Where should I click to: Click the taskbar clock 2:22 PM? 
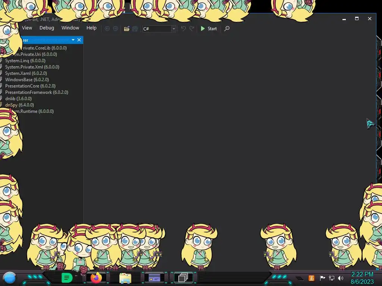point(362,274)
